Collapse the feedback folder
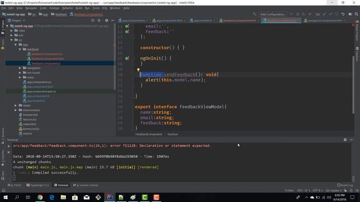Screen dimensions: 360x202 [20, 49]
